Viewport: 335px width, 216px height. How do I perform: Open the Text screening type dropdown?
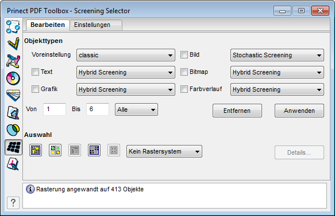tap(126, 72)
